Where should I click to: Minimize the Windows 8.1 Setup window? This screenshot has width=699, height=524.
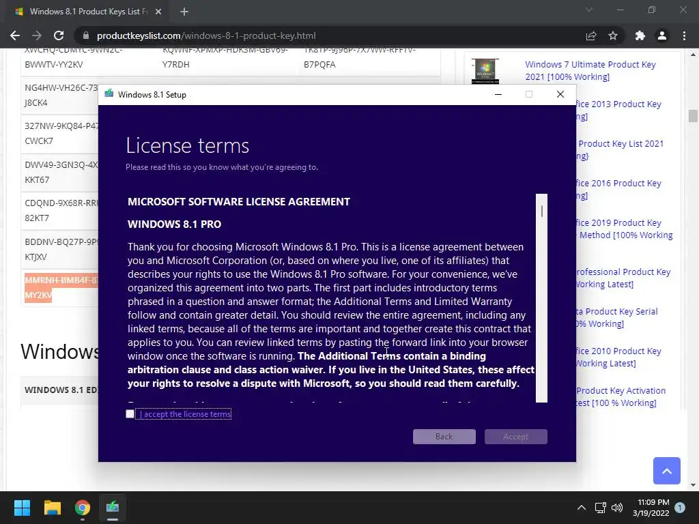point(498,94)
